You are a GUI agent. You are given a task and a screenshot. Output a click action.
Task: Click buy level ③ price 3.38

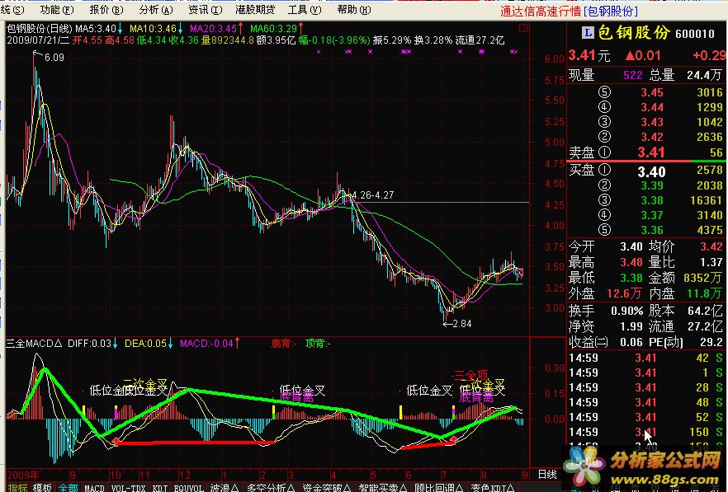(652, 200)
